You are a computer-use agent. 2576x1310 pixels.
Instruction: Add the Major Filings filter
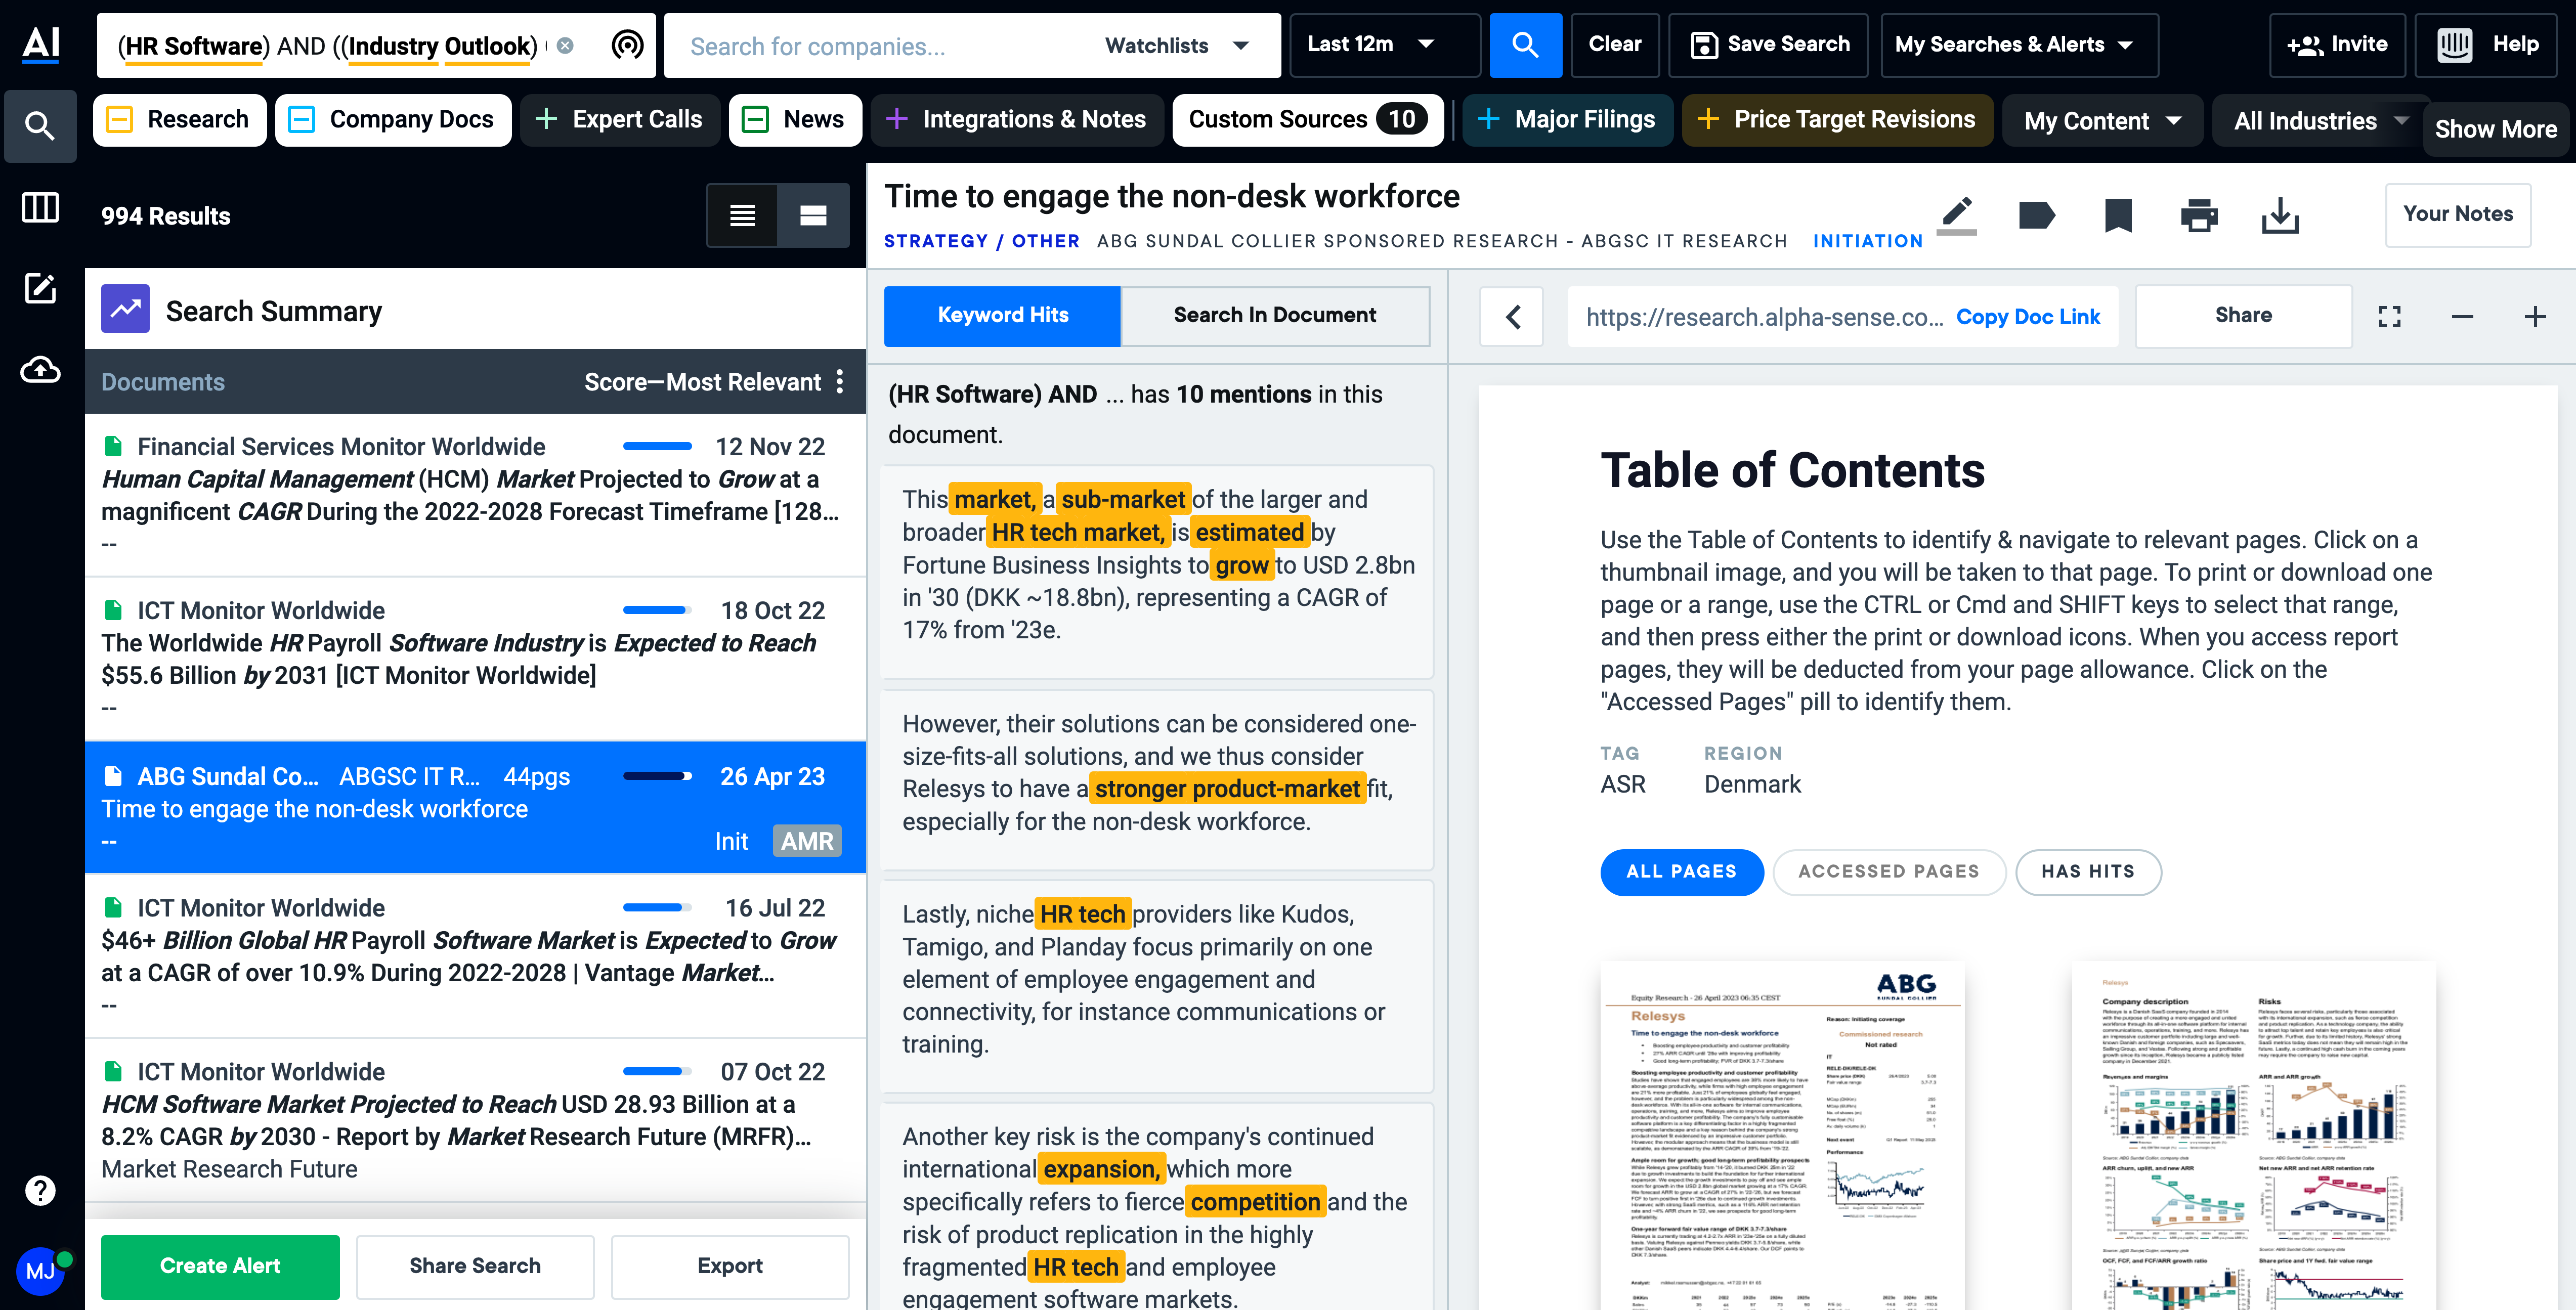pos(1567,120)
